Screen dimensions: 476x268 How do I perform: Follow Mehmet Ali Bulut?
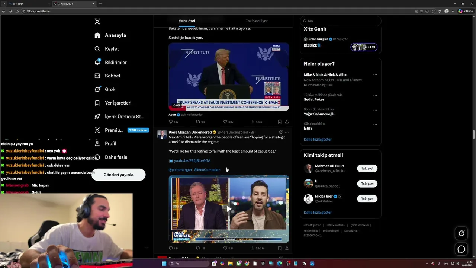[x=367, y=169]
